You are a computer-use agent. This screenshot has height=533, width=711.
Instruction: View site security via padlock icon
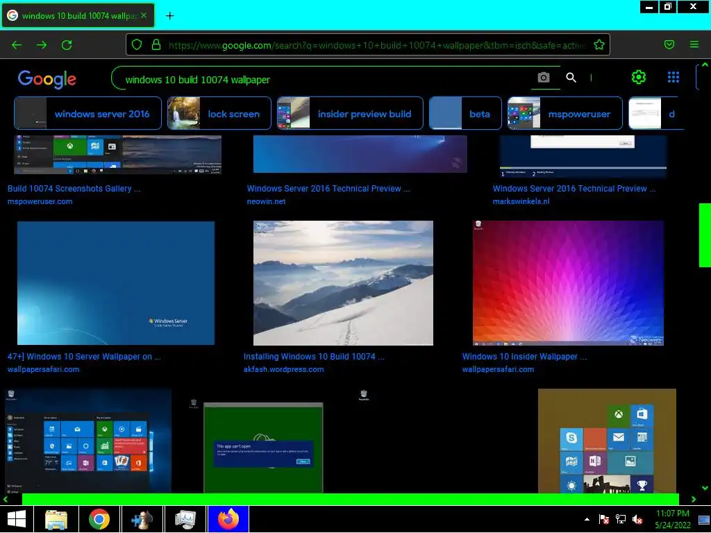point(156,44)
